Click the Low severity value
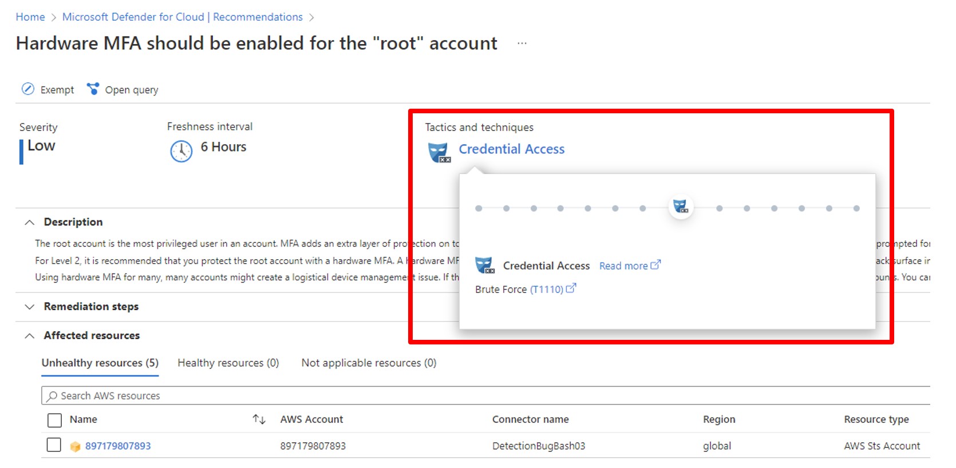 (x=41, y=146)
